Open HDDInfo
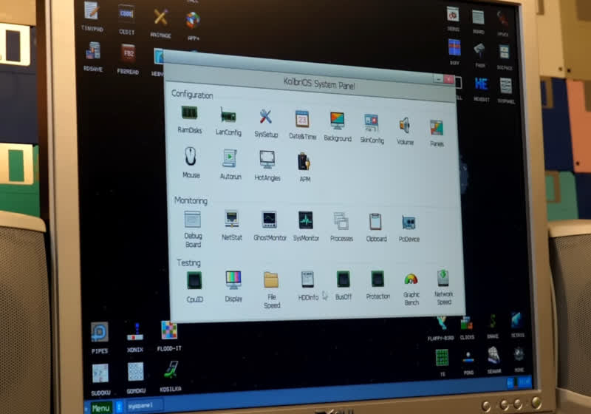 [x=307, y=286]
